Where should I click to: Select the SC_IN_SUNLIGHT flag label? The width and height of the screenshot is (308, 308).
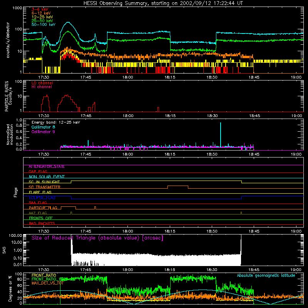tap(44, 182)
